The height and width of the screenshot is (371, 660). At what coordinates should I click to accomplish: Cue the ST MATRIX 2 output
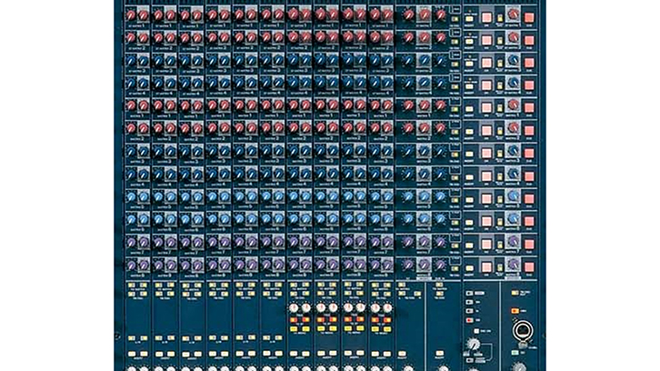[529, 40]
